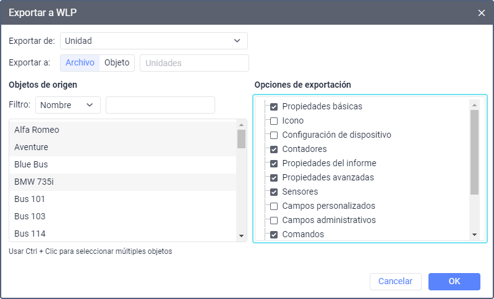Click the Cancelar button
The height and width of the screenshot is (299, 494).
click(395, 281)
